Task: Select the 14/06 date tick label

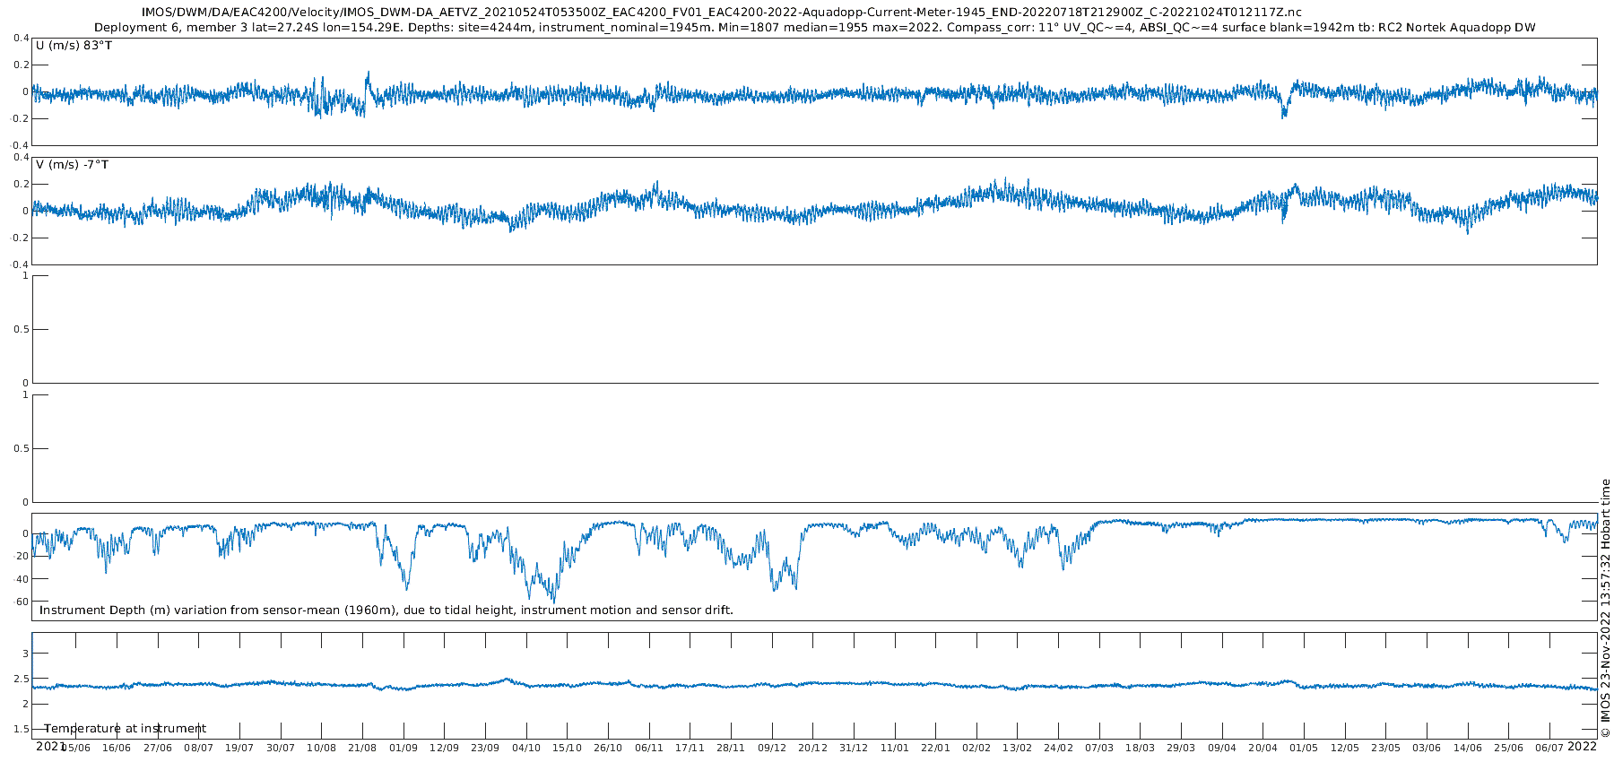Action: 1468,748
